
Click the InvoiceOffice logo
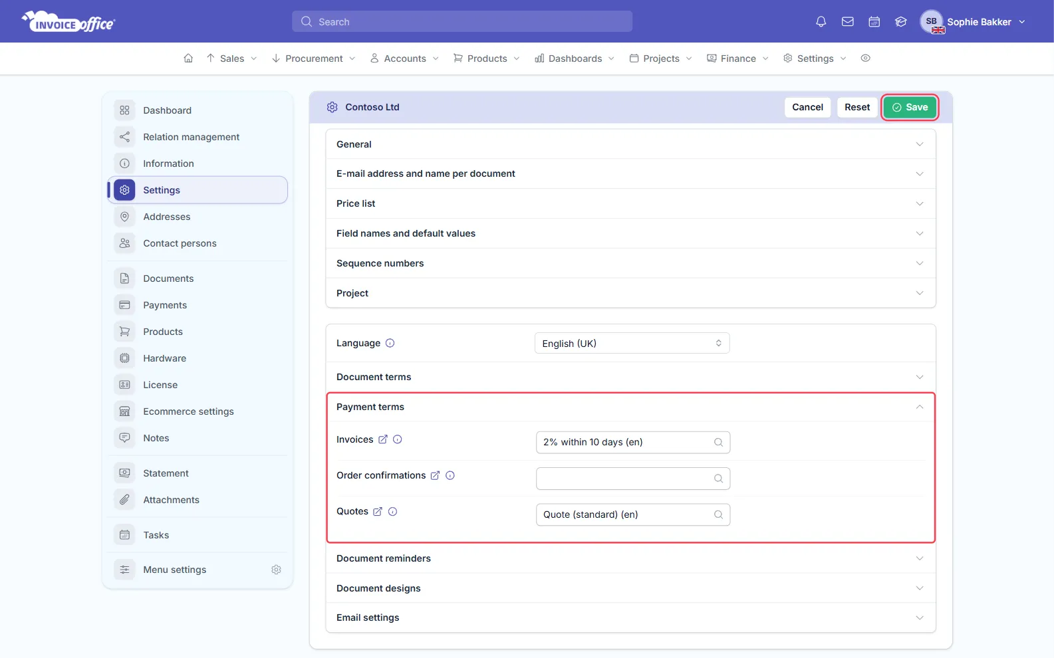[68, 22]
